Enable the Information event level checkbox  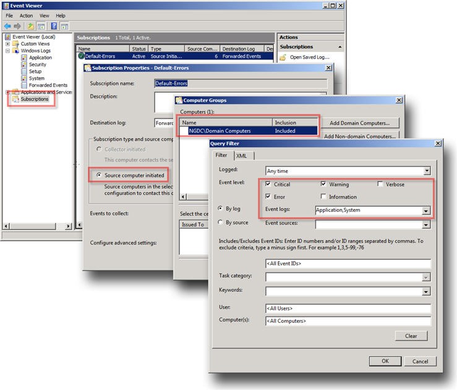pos(323,197)
